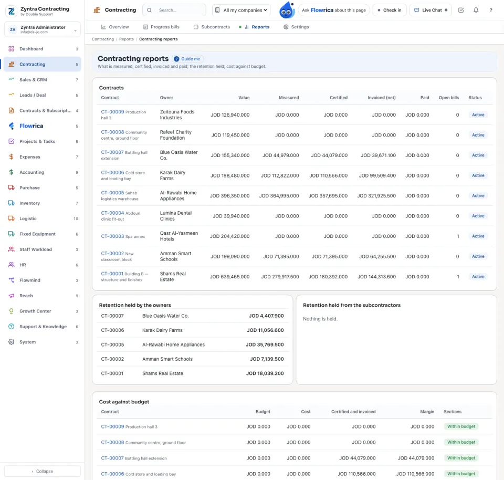Viewport: 504px width, 480px height.
Task: Open the Accounting module in sidebar
Action: coord(43,172)
